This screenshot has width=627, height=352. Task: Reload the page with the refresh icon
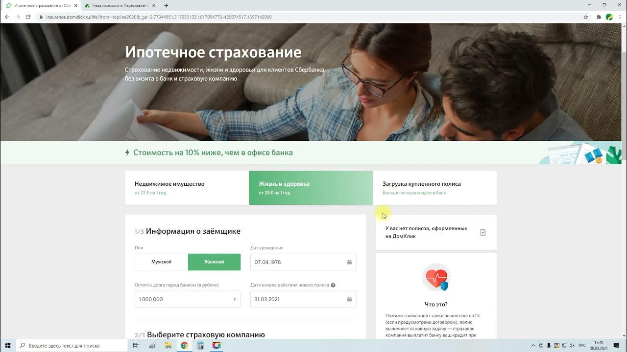pyautogui.click(x=28, y=17)
